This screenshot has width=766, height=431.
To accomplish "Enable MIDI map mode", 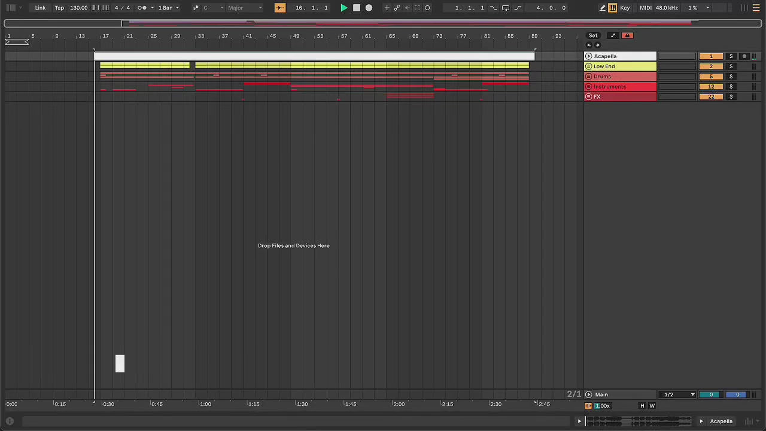I will pyautogui.click(x=646, y=8).
